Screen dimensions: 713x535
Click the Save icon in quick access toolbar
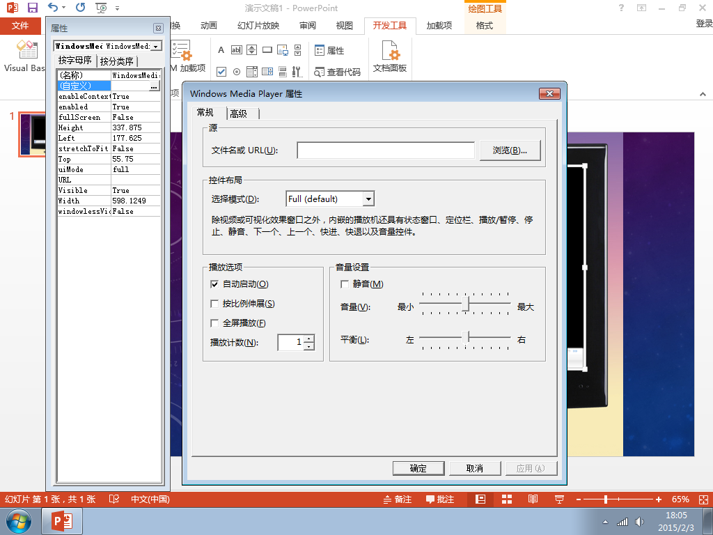pyautogui.click(x=32, y=8)
